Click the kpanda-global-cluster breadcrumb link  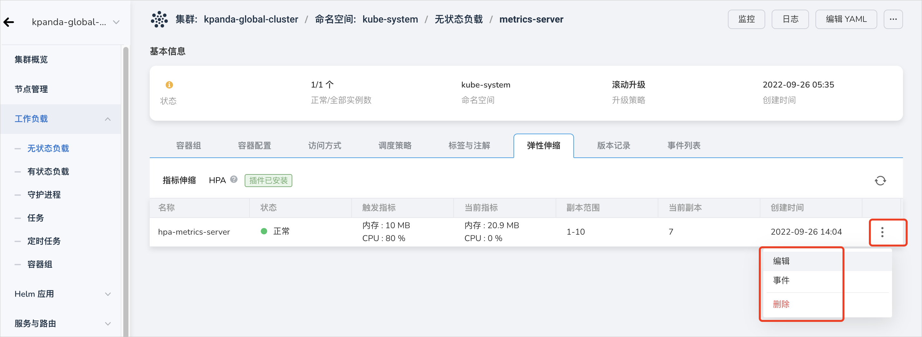tap(251, 19)
